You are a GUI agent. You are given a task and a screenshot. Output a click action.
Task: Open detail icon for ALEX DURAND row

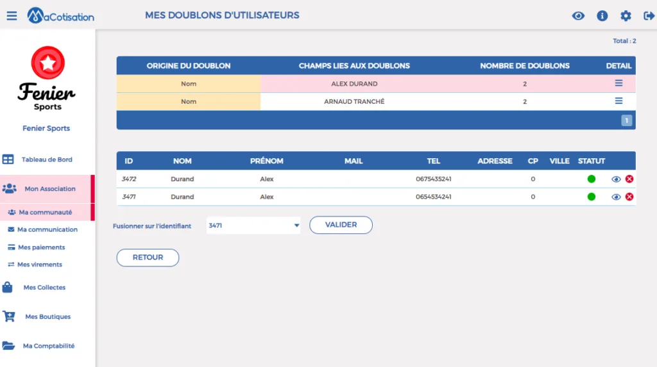click(619, 83)
